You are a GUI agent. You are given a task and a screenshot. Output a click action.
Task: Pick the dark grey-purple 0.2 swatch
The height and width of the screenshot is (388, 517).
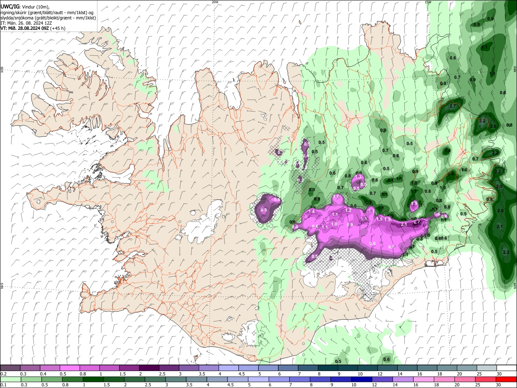10,368
